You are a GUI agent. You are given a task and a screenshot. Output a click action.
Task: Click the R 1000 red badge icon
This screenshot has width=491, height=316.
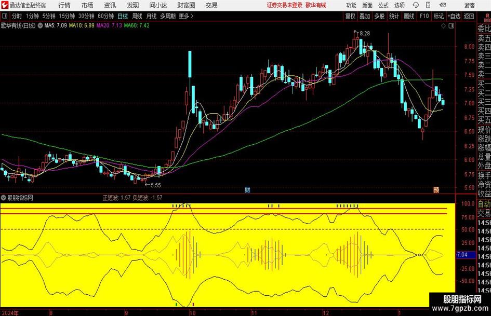(487, 18)
